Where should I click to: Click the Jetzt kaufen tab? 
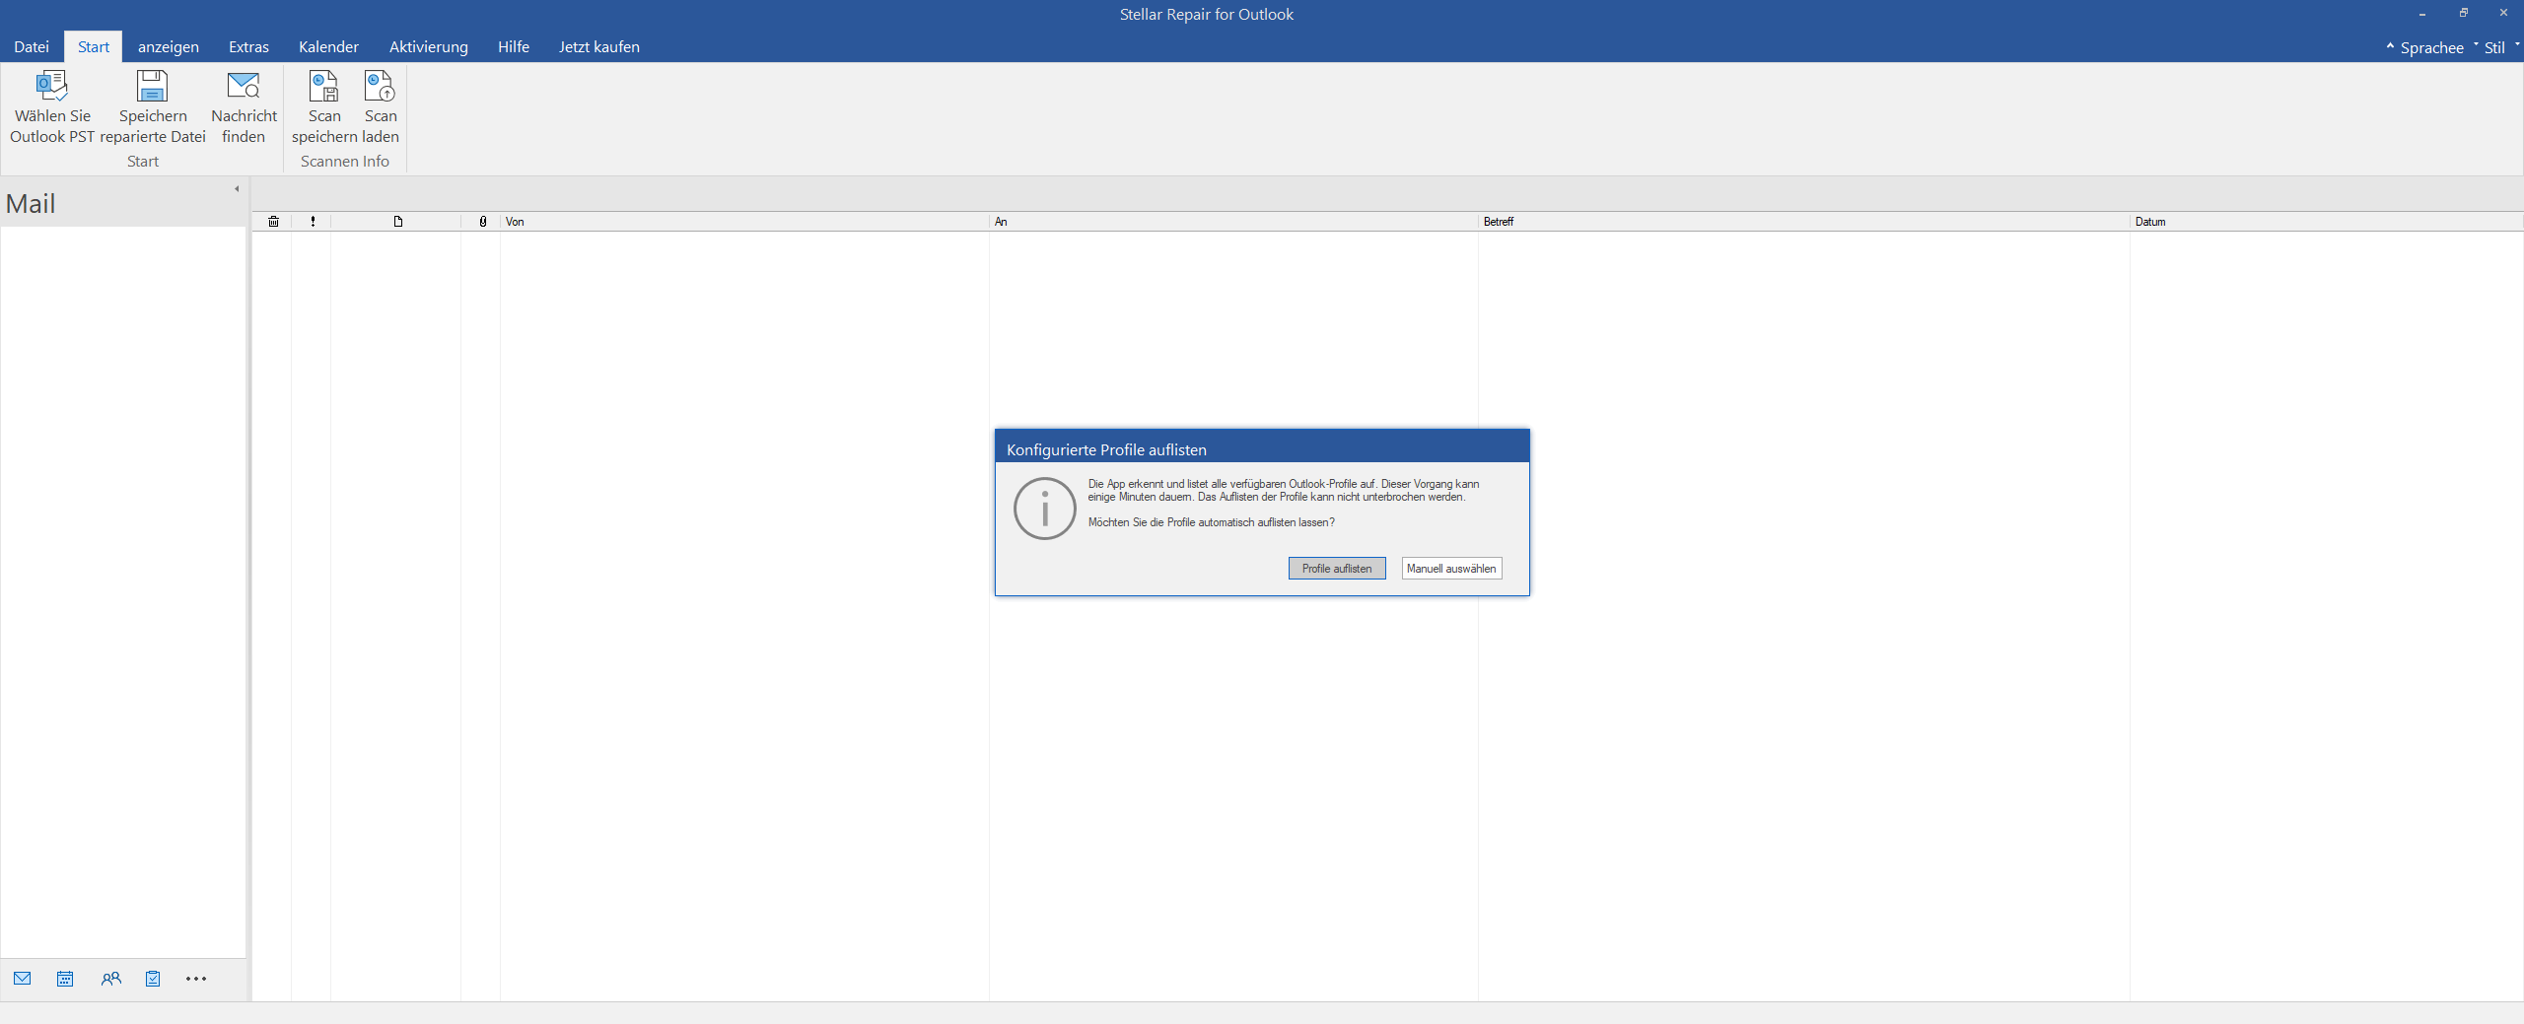click(x=599, y=47)
